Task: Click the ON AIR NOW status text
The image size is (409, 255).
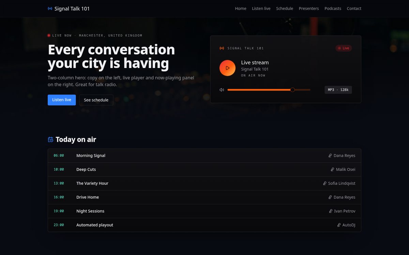Action: (253, 75)
